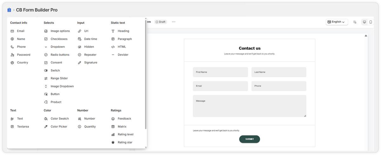Click the Matrix grid icon
This screenshot has height=155, width=381.
tap(113, 127)
